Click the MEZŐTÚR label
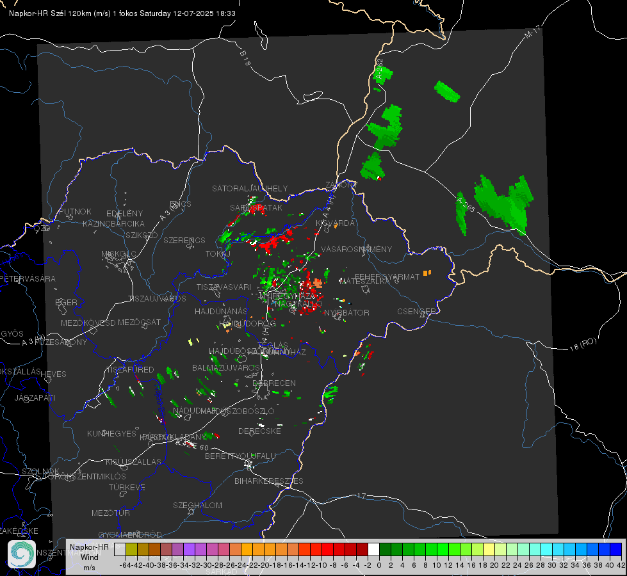Image resolution: width=627 pixels, height=576 pixels. (111, 513)
